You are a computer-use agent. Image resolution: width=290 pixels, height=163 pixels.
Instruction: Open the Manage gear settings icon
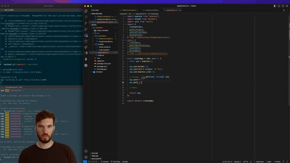coord(86,157)
